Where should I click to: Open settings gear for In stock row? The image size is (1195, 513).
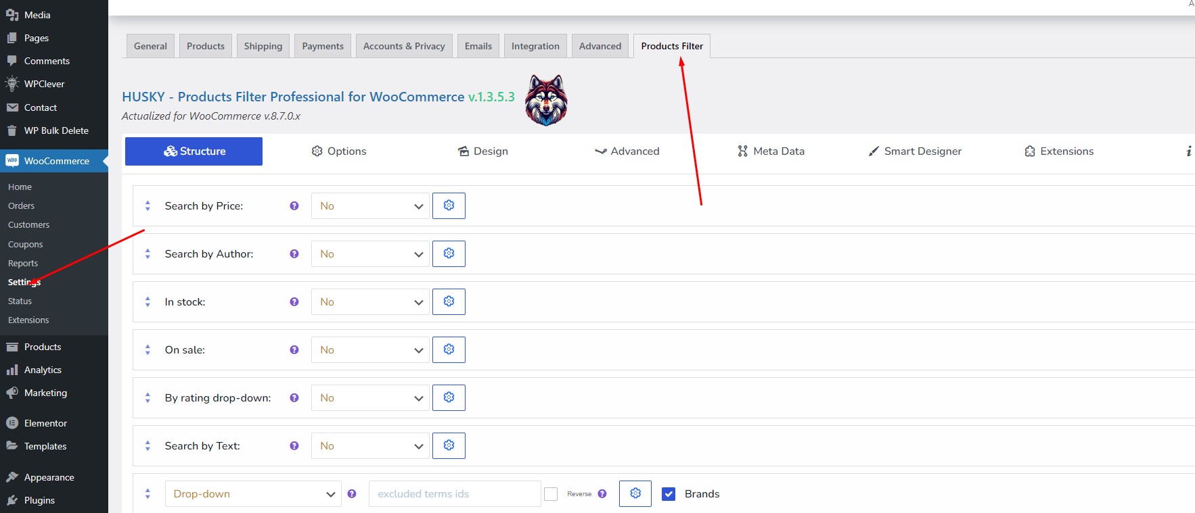449,301
